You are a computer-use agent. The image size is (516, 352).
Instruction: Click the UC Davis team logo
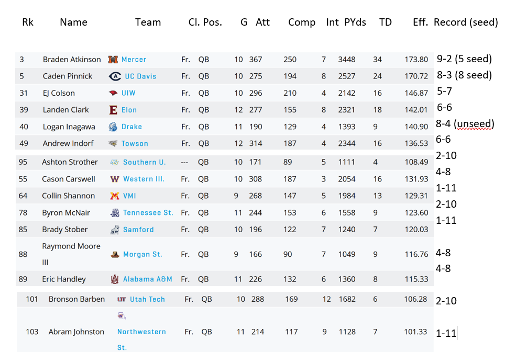click(x=115, y=76)
